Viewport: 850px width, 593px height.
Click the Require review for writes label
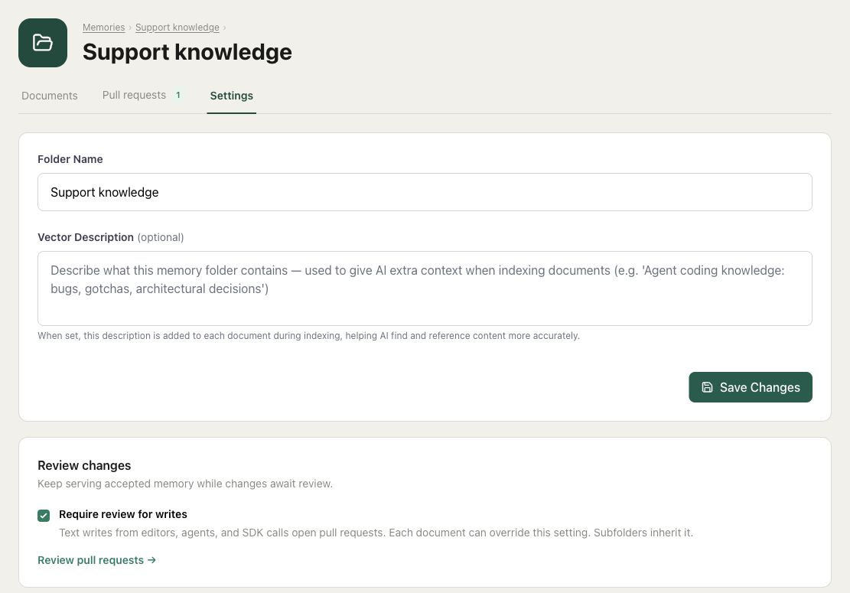coord(123,514)
